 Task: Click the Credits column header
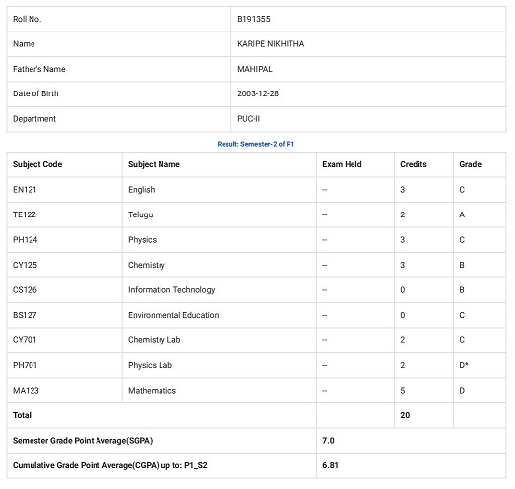point(414,164)
